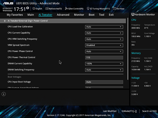The height and width of the screenshot is (118, 158).
Task: Click Search on FAQ link
Action: tap(149, 111)
